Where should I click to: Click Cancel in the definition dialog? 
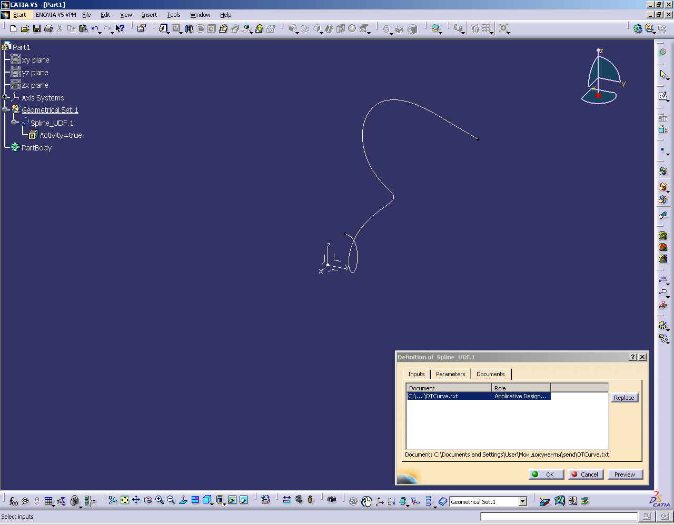586,474
